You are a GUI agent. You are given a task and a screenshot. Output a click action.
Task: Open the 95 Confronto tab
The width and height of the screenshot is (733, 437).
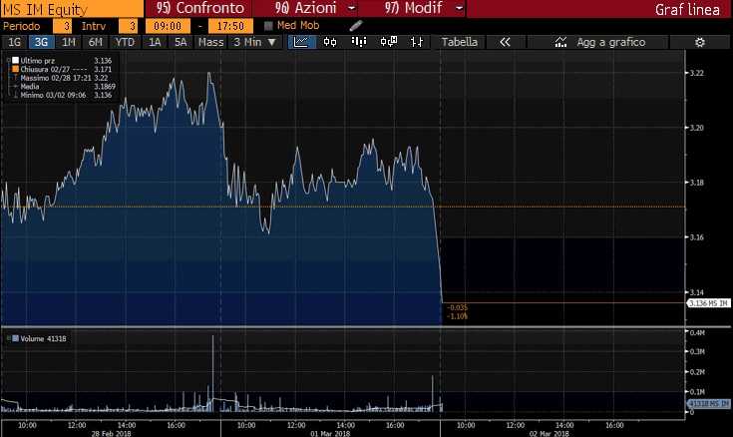click(199, 8)
